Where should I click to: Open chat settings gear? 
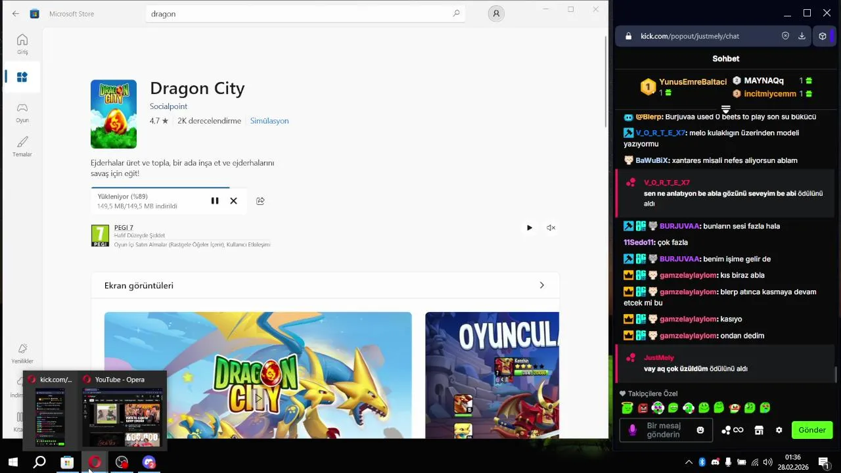tap(779, 430)
